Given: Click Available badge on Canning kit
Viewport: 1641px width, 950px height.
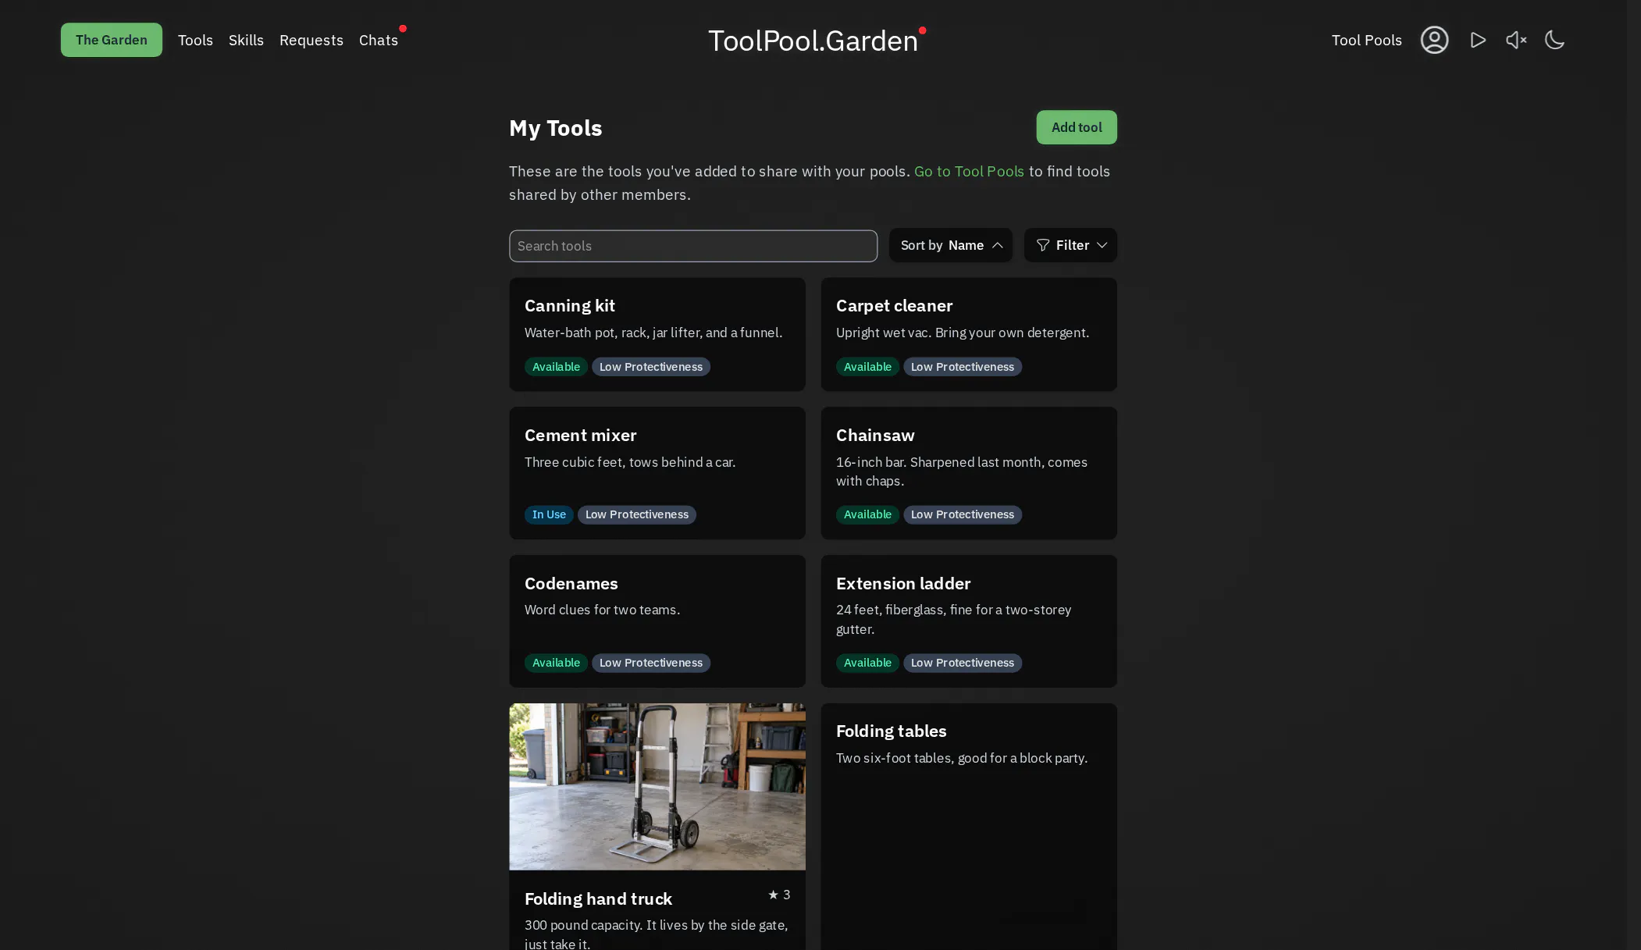Looking at the screenshot, I should pyautogui.click(x=556, y=367).
